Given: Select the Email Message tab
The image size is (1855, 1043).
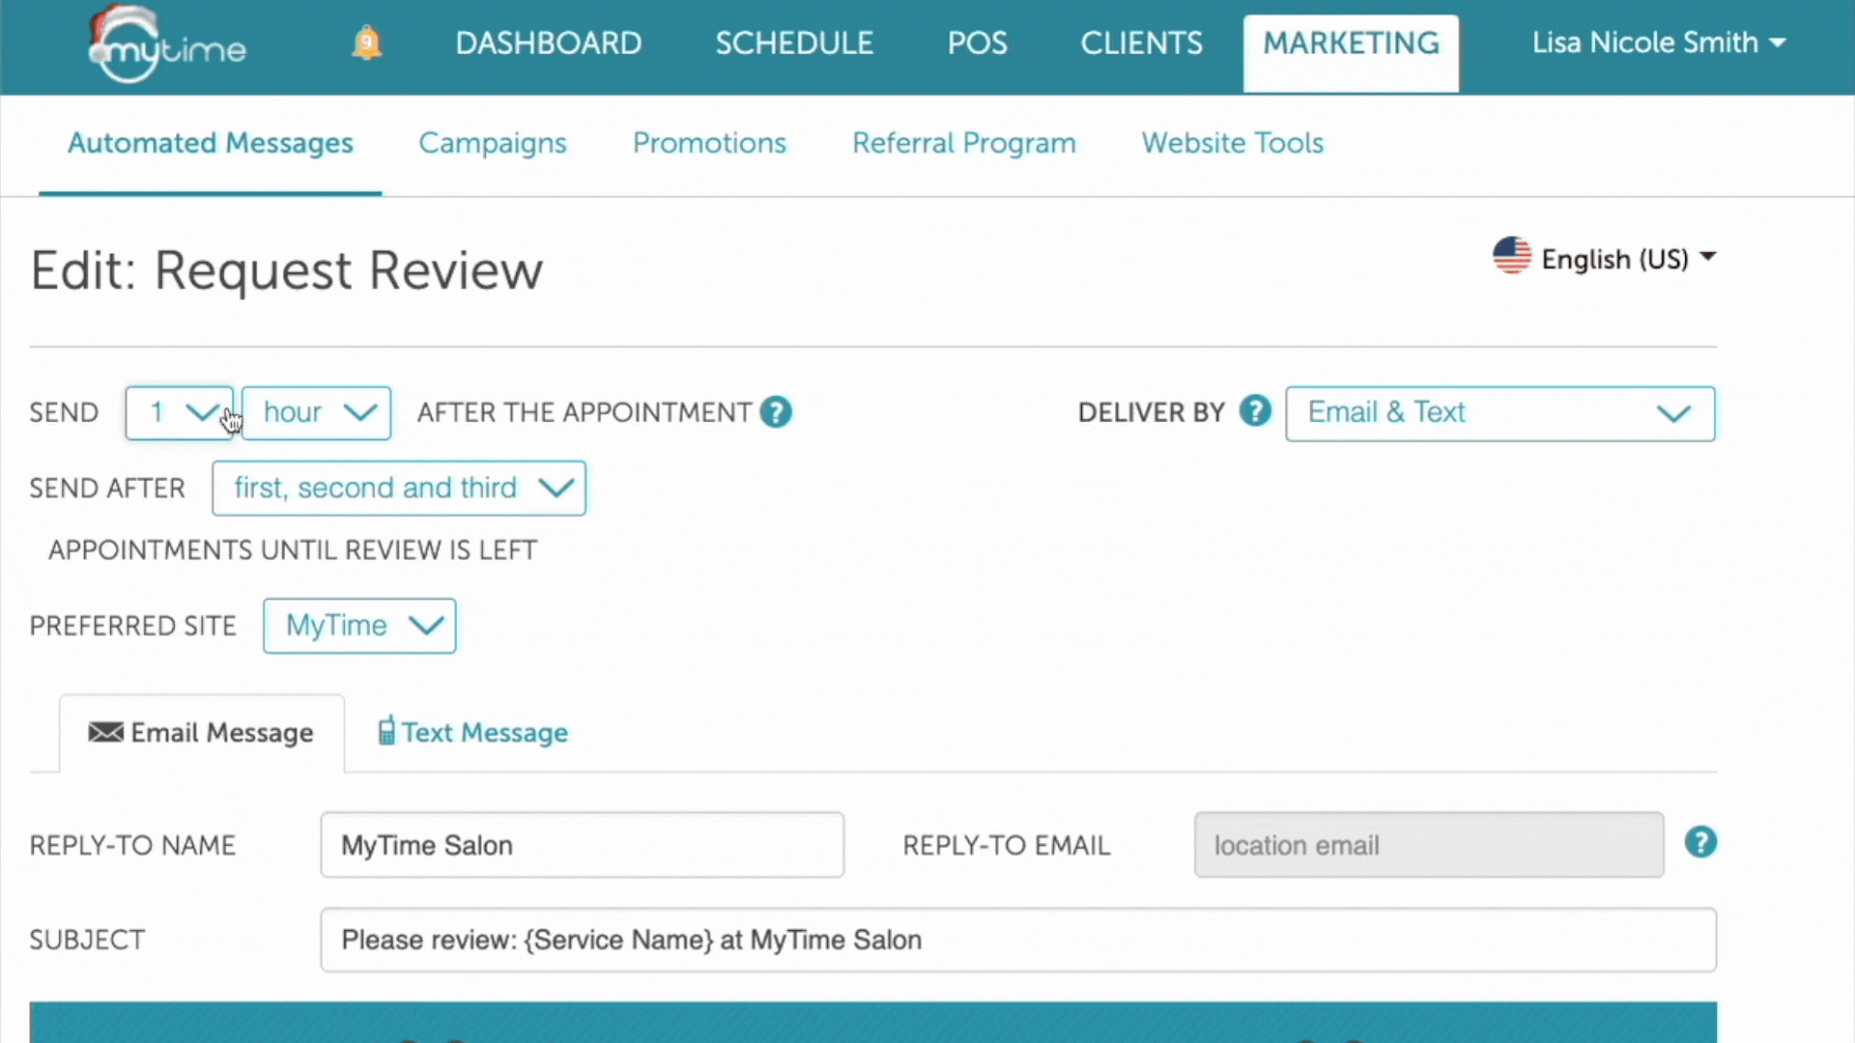Looking at the screenshot, I should point(201,733).
